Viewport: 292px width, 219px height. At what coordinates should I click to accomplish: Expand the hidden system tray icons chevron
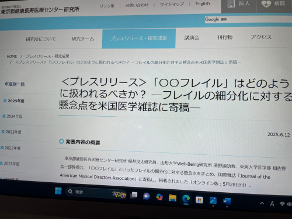[262, 203]
